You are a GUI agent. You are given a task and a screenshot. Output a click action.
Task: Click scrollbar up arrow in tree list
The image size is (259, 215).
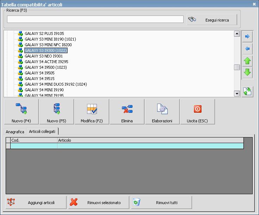click(x=237, y=34)
